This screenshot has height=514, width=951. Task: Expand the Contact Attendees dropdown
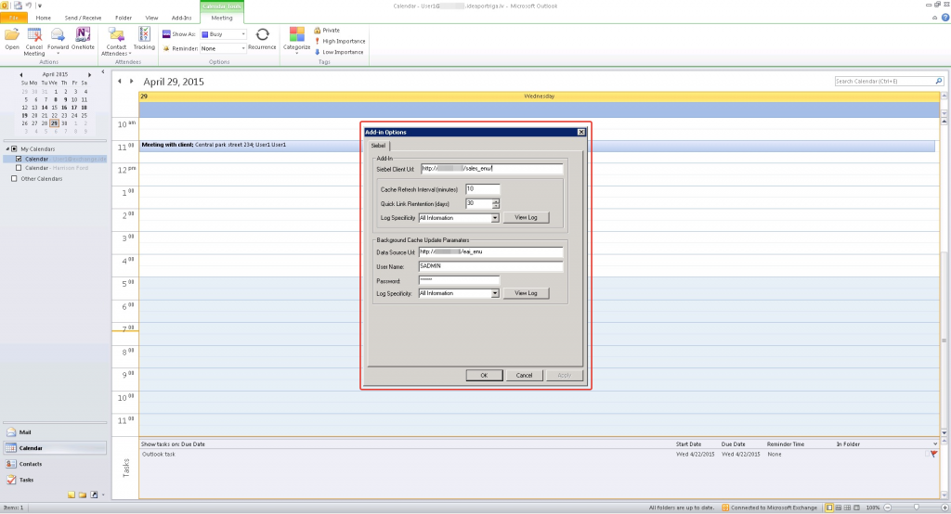click(130, 54)
